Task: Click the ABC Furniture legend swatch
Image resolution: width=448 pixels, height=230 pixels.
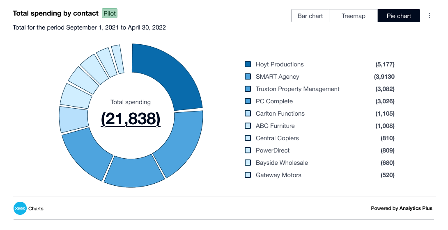Action: coord(248,125)
